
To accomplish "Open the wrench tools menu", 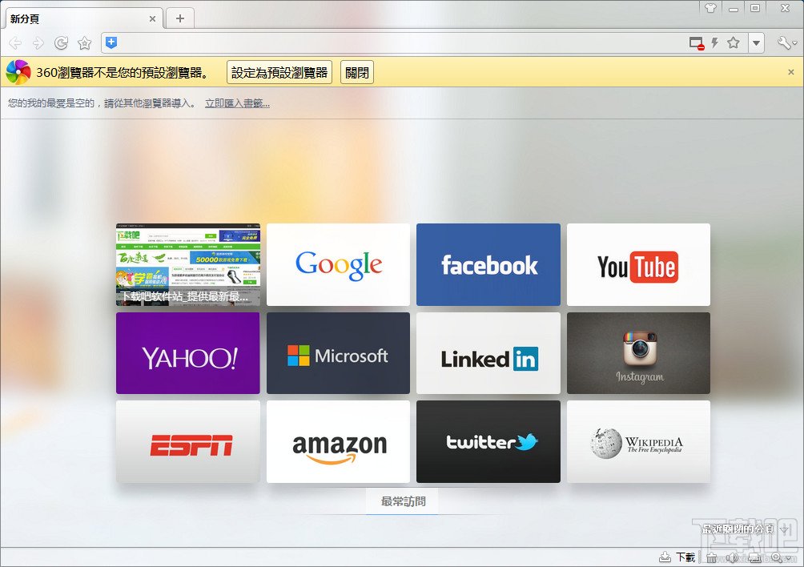I will pos(786,43).
